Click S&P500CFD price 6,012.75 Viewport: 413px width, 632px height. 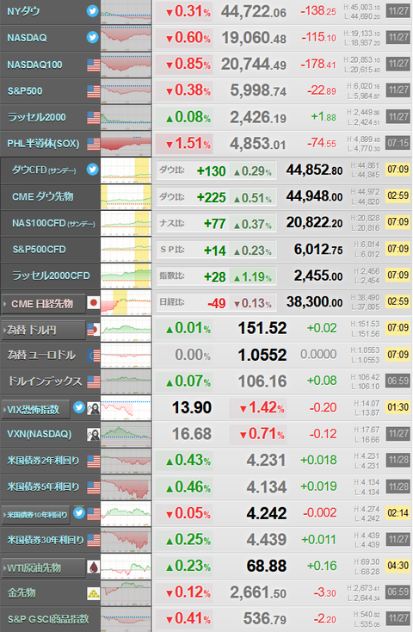click(x=318, y=250)
